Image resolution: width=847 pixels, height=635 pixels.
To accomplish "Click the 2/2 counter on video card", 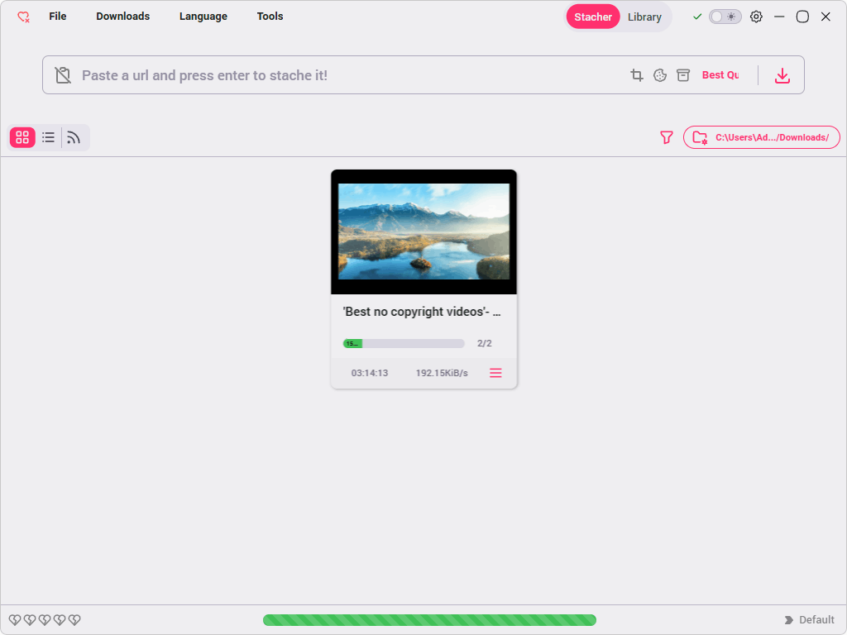I will 484,343.
